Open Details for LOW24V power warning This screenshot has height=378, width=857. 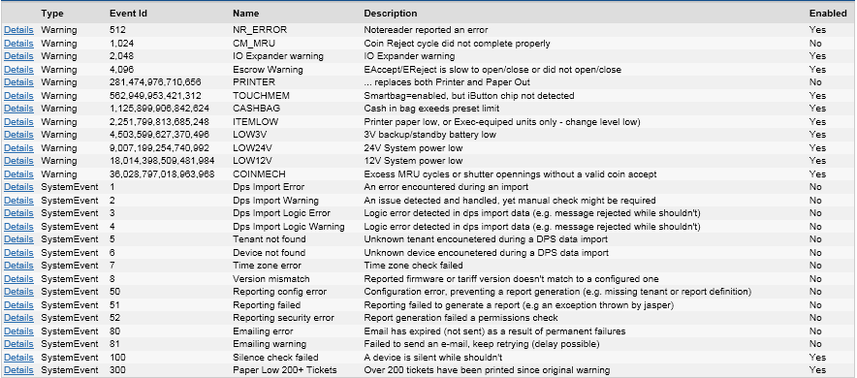pyautogui.click(x=18, y=148)
